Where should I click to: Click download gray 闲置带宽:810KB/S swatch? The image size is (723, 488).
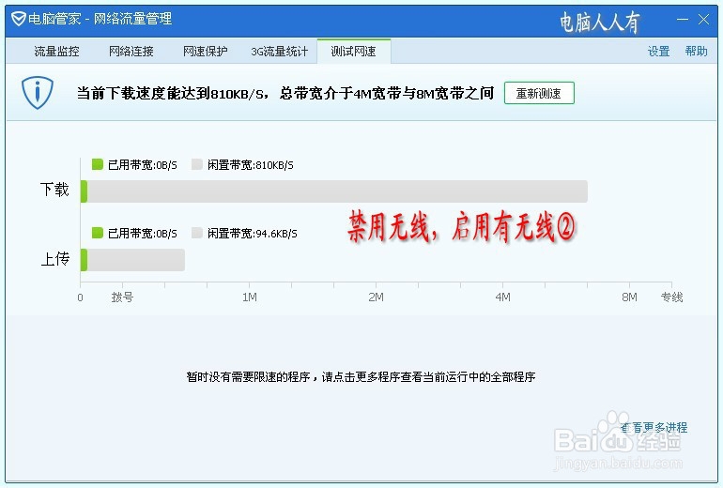point(197,164)
